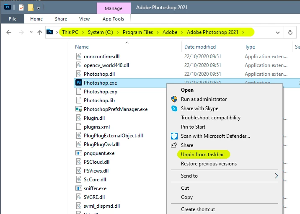Open the Manage contextual tab

pos(114,8)
